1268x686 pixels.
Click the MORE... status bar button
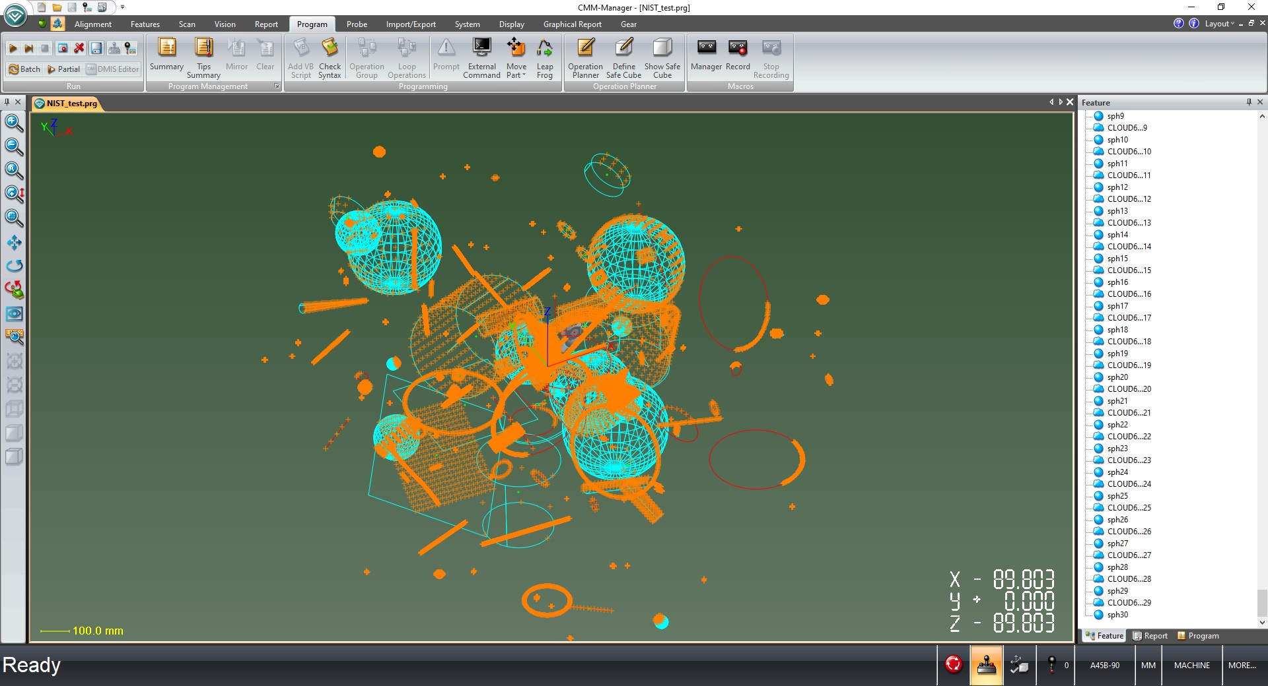pos(1242,666)
